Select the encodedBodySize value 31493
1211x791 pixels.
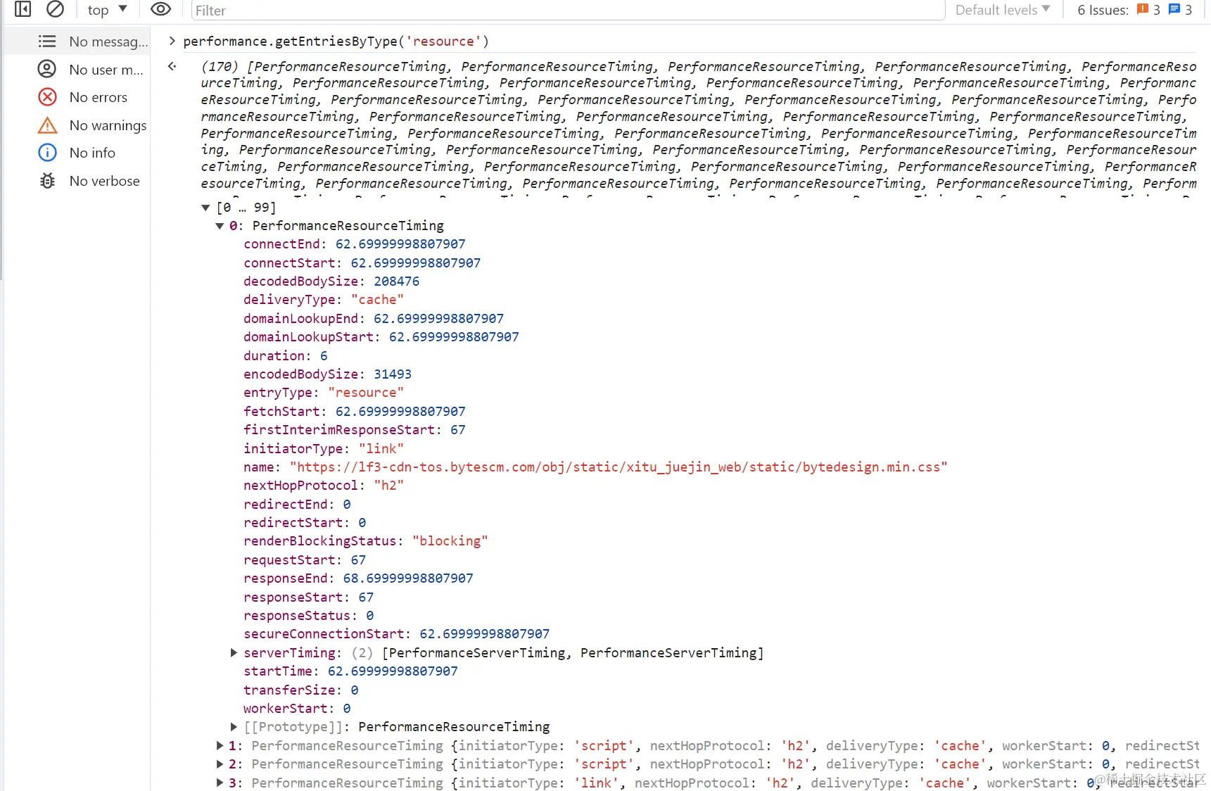pyautogui.click(x=393, y=374)
